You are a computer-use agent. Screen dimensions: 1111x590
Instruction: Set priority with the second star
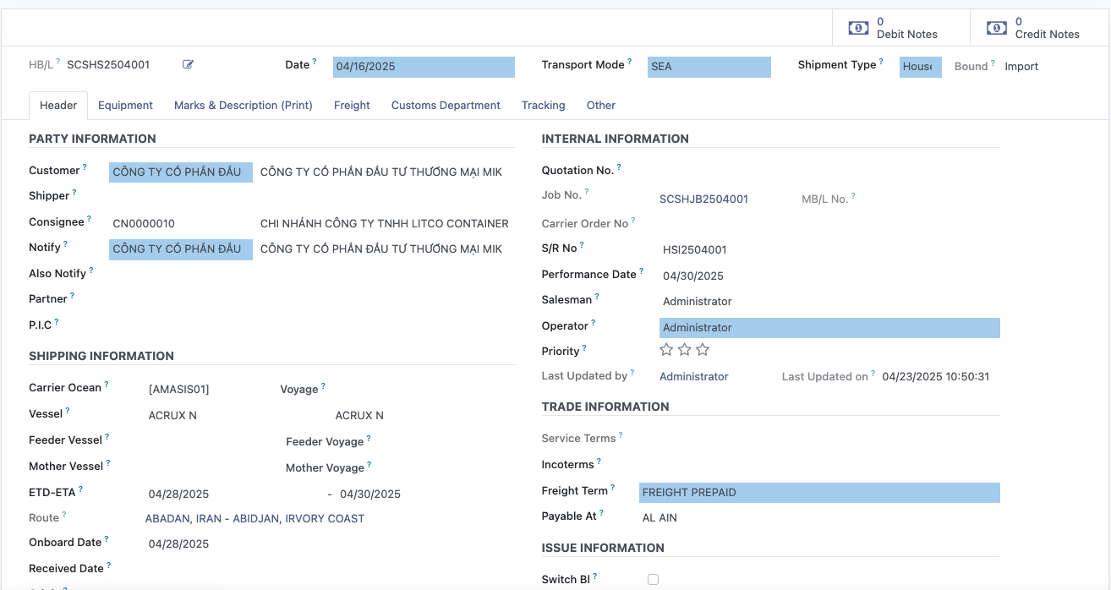[685, 350]
